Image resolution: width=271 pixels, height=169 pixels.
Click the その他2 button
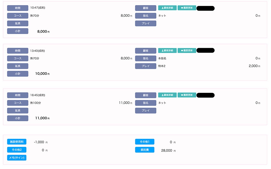pos(17,150)
